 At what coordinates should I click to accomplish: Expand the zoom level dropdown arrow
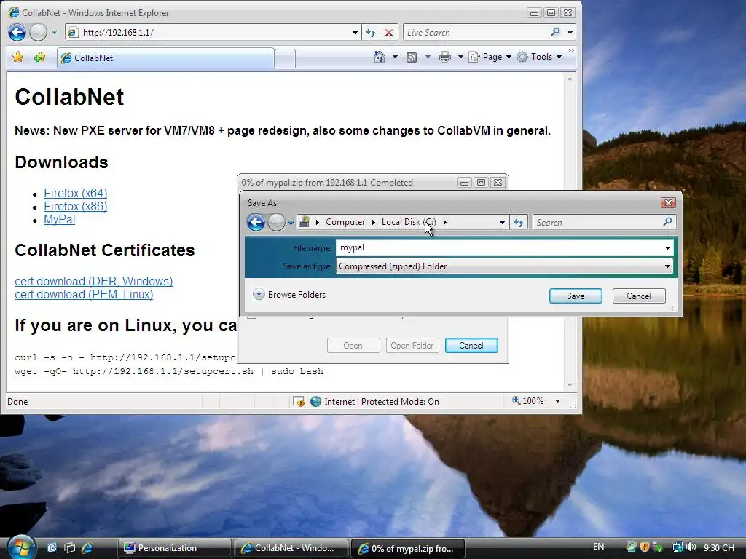pos(557,401)
